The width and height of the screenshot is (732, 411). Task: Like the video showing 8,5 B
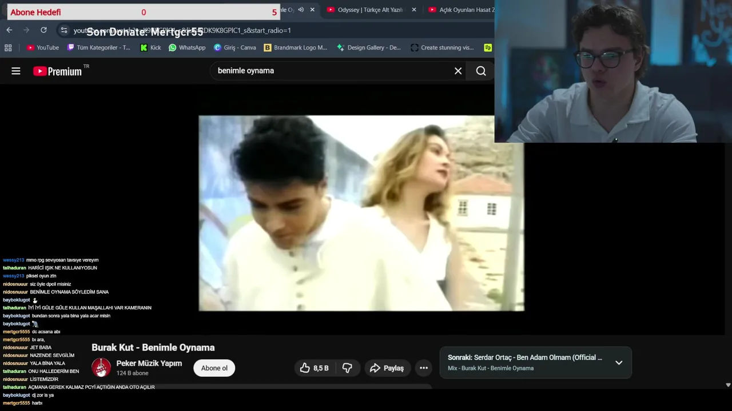click(x=315, y=368)
